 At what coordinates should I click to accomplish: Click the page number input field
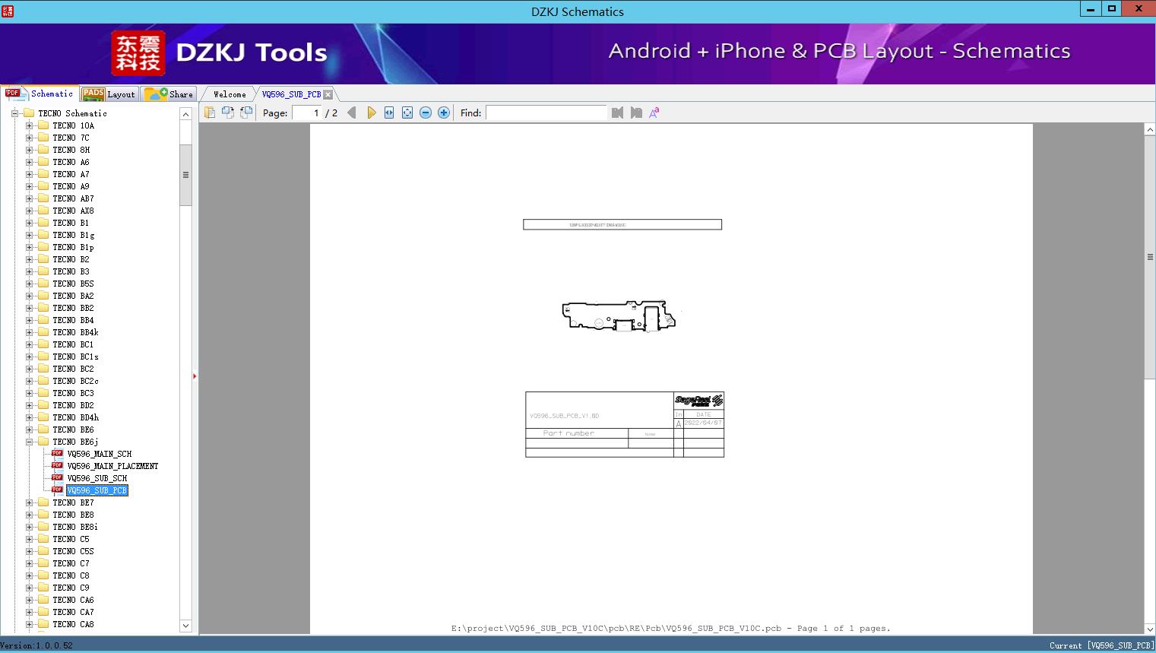tap(307, 113)
